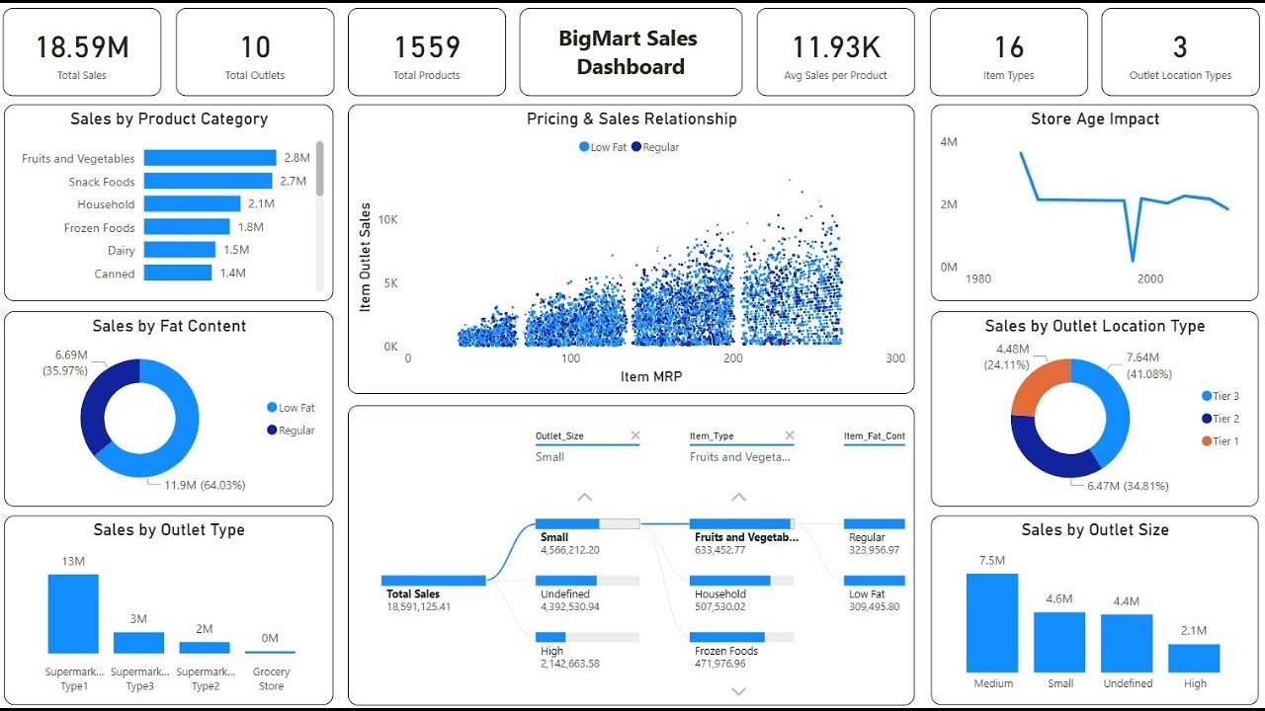The height and width of the screenshot is (711, 1265).
Task: Select the Household 2.1M bar
Action: (192, 203)
